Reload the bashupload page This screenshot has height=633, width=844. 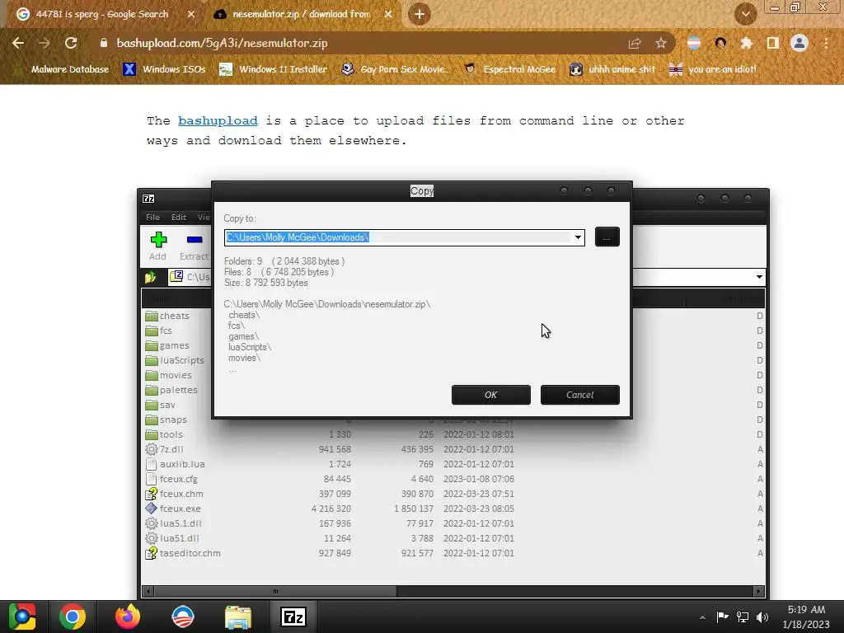pyautogui.click(x=71, y=43)
